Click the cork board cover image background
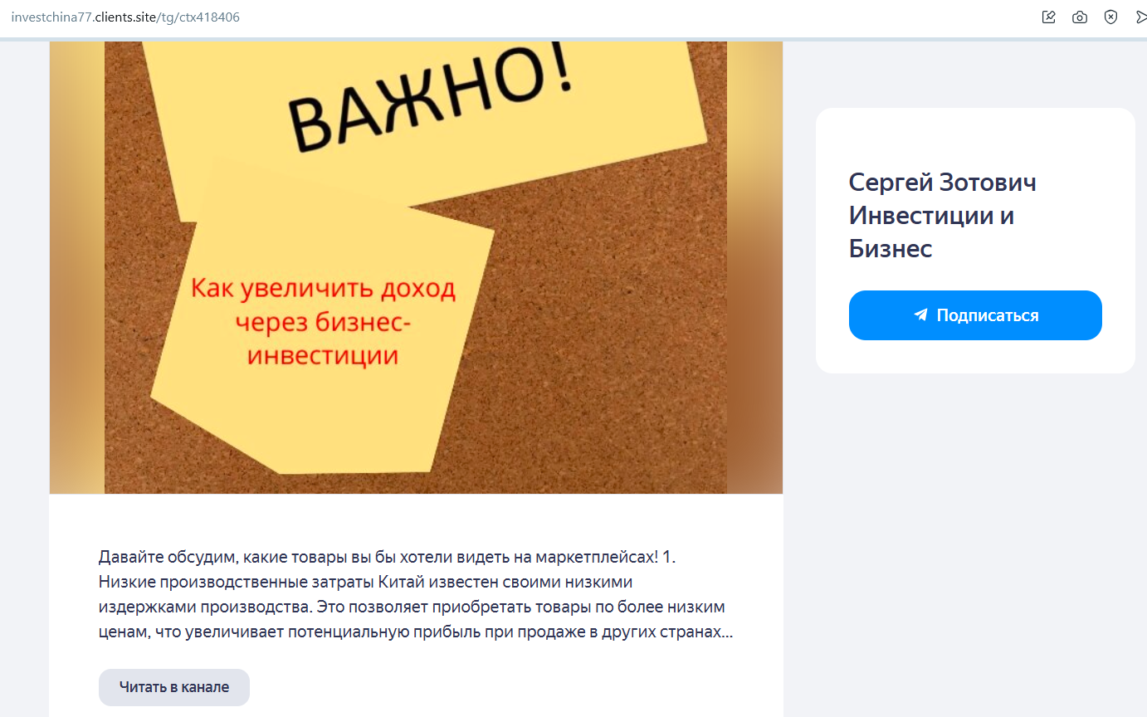Screen dimensions: 1147x717 (606, 332)
